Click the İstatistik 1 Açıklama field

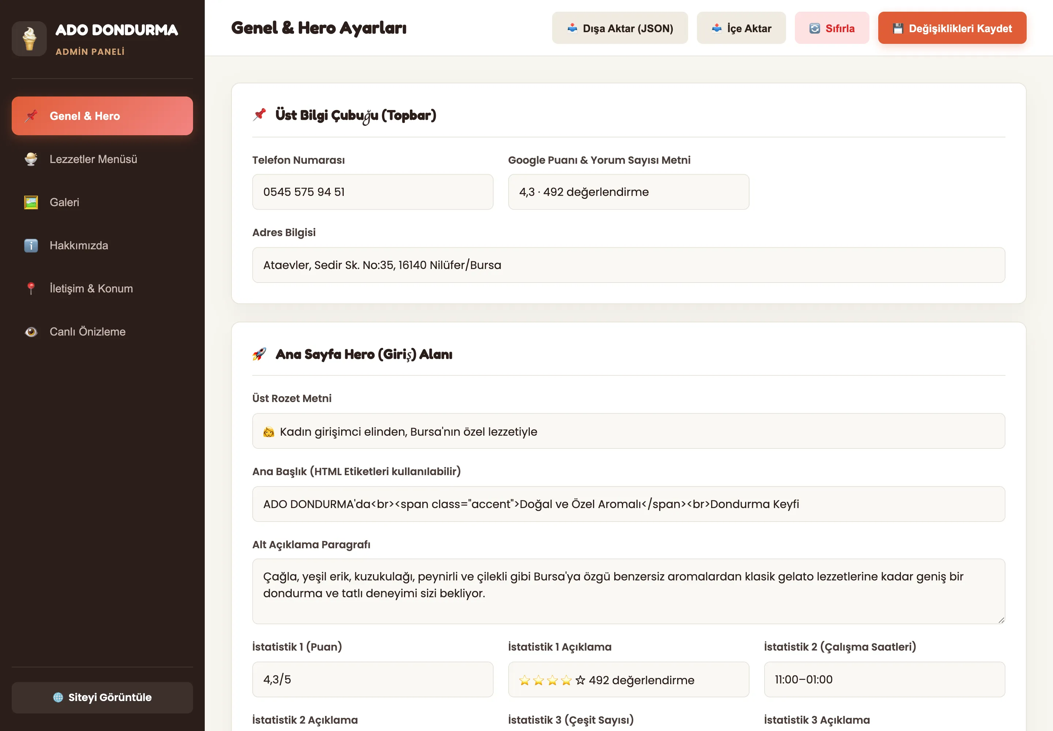coord(629,679)
